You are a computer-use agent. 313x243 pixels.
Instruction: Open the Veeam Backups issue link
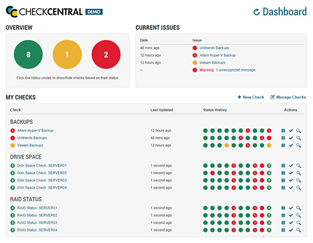(x=212, y=62)
